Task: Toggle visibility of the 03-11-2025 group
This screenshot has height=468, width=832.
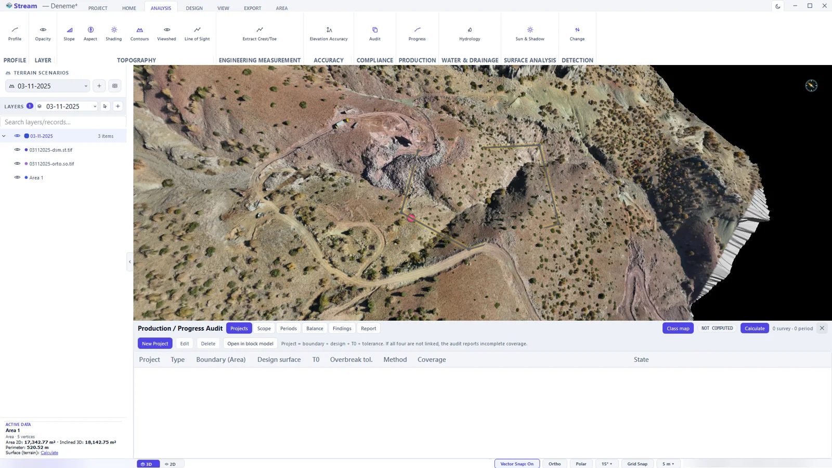Action: coord(17,136)
